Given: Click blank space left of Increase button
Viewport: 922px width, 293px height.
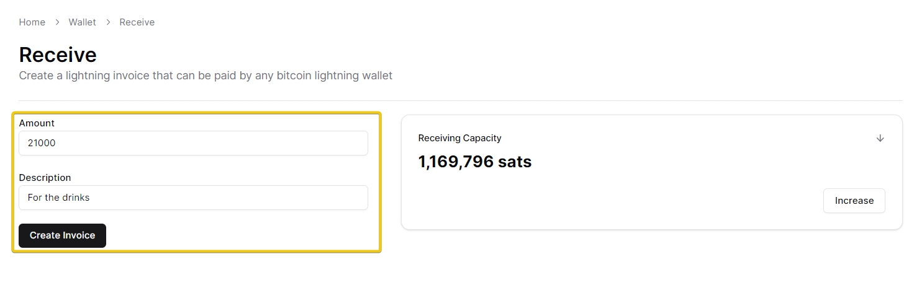Looking at the screenshot, I should 621,201.
